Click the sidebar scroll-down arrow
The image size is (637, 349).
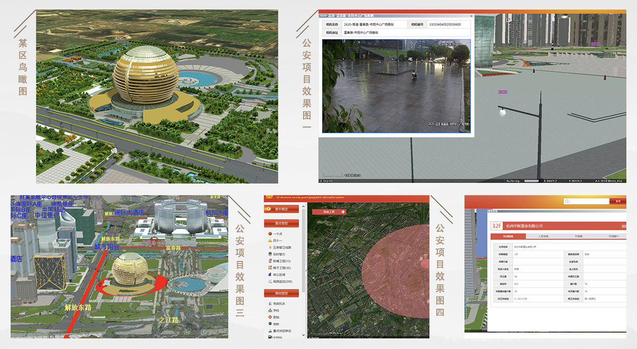[x=303, y=335]
